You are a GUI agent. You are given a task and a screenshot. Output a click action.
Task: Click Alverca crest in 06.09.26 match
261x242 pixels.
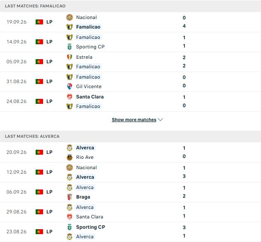click(x=70, y=187)
